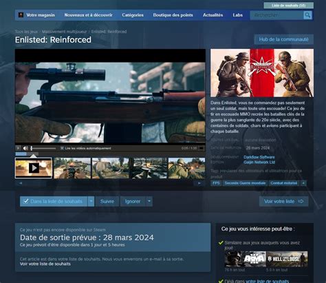Click 'Voir votre liste de souhaits' link
326x283 pixels.
[45, 264]
